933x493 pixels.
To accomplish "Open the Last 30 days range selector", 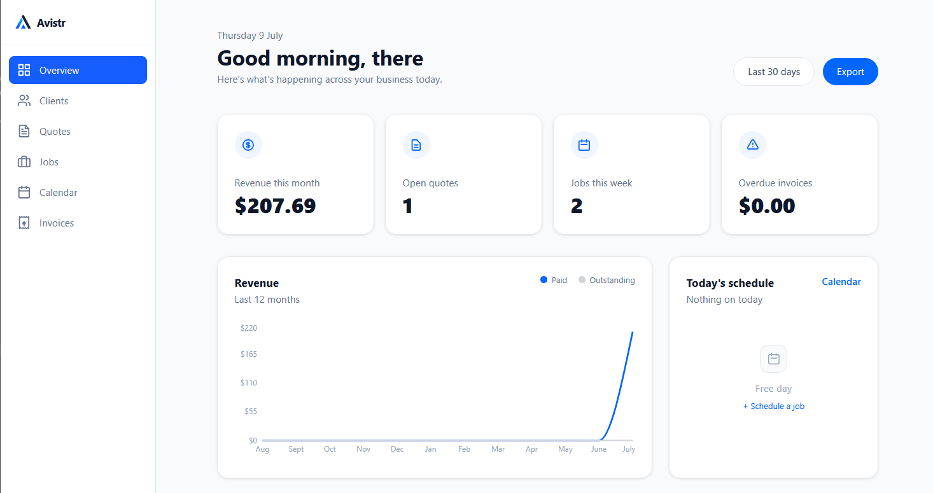I will [x=774, y=72].
